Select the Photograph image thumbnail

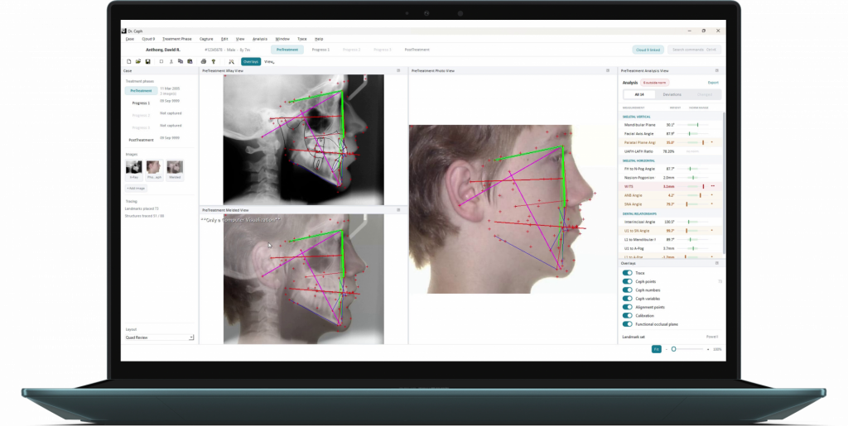[x=154, y=170]
